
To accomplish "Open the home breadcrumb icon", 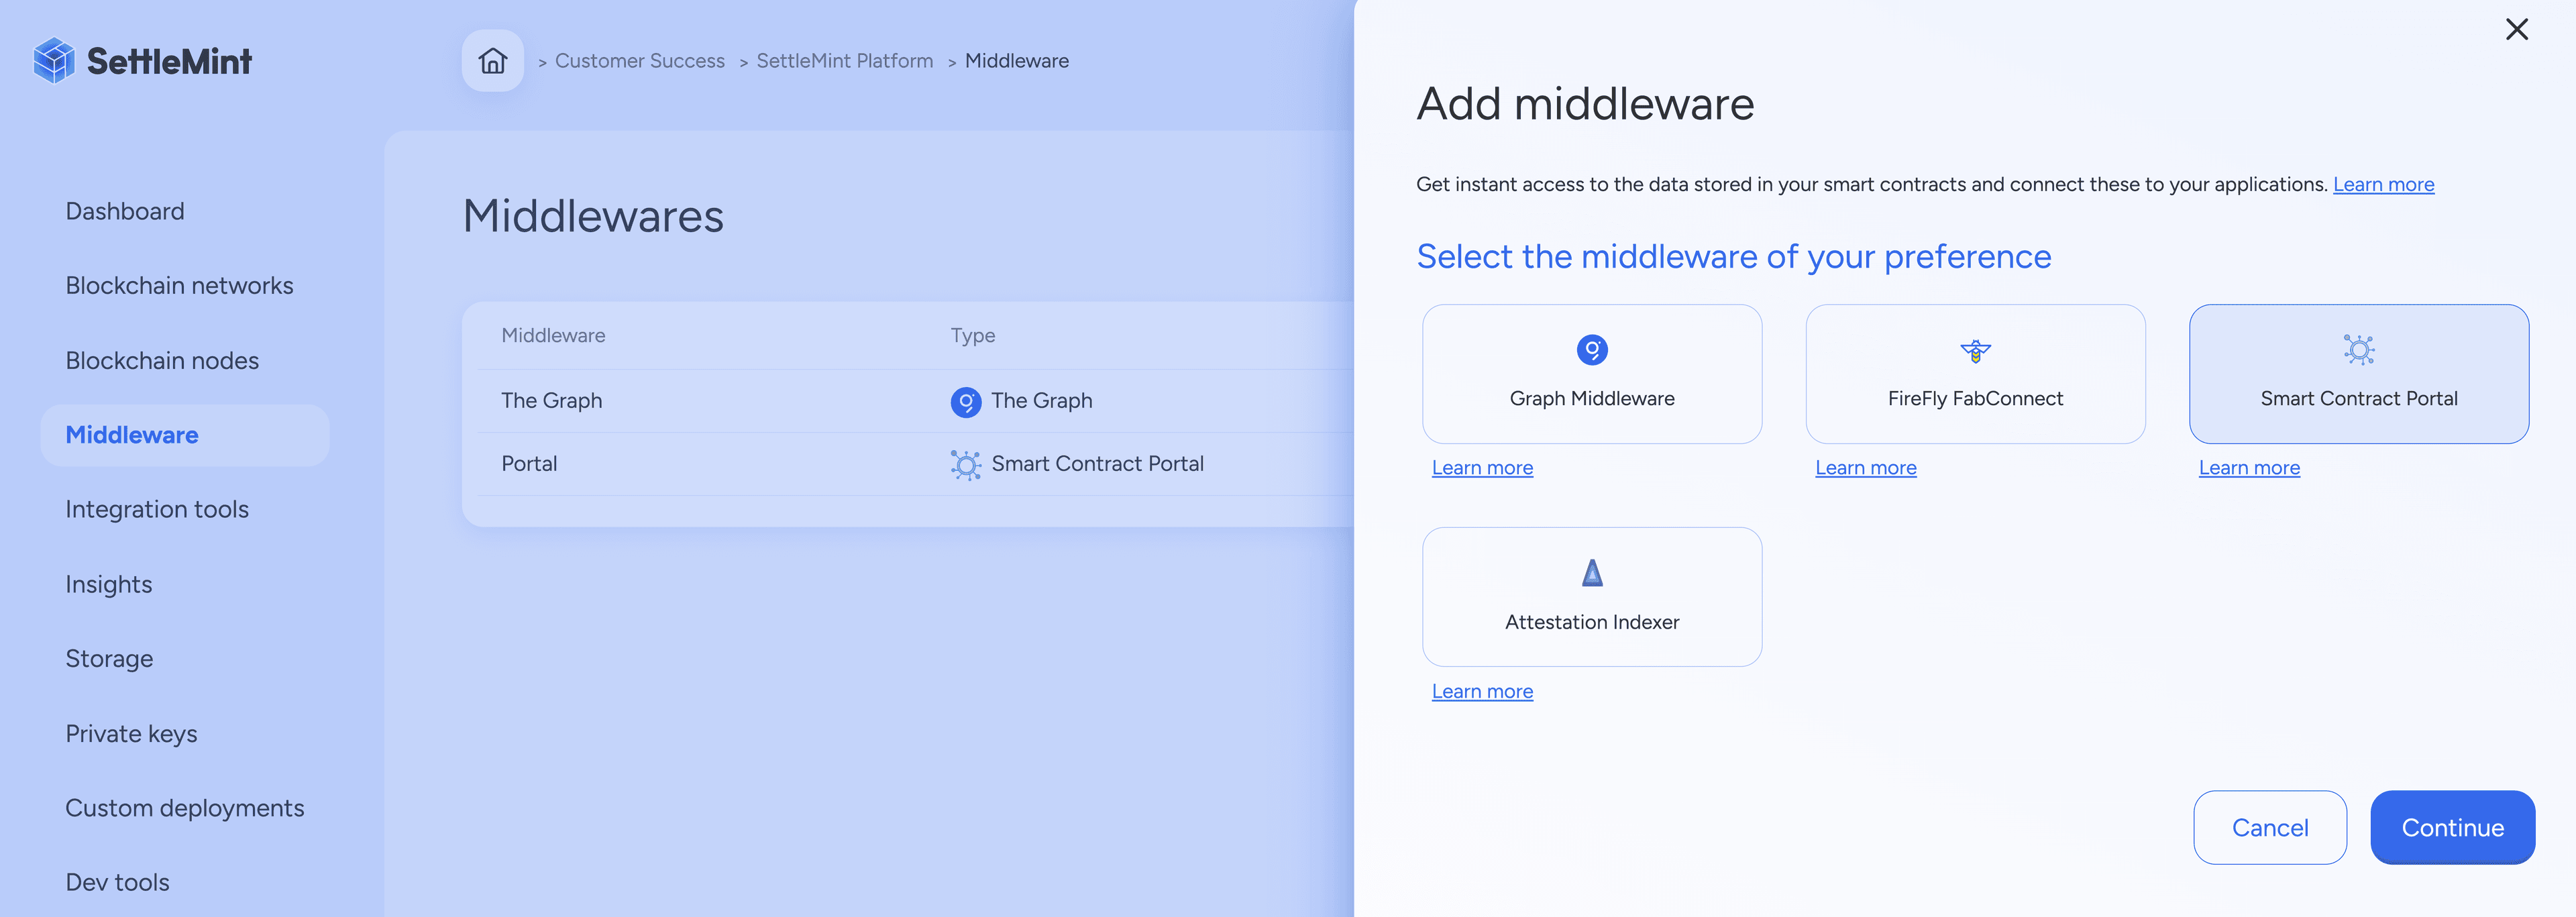I will coord(492,61).
